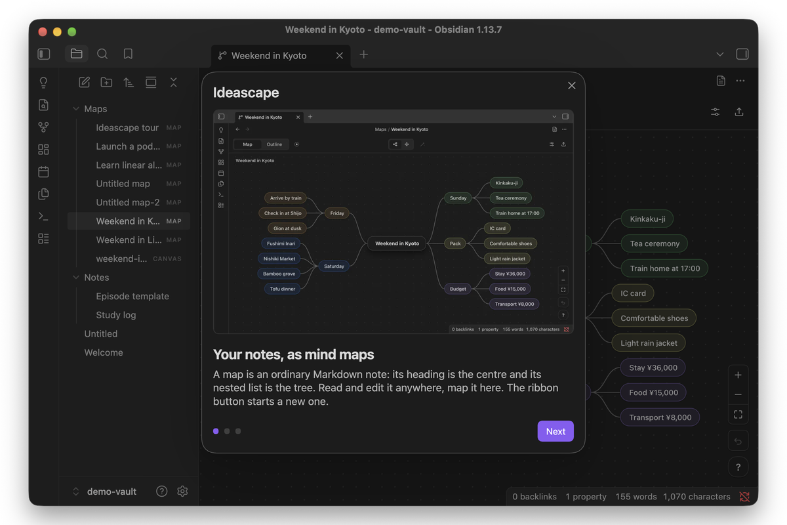The width and height of the screenshot is (787, 525).
Task: Select the Weekend in Kyoto tab
Action: (x=281, y=56)
